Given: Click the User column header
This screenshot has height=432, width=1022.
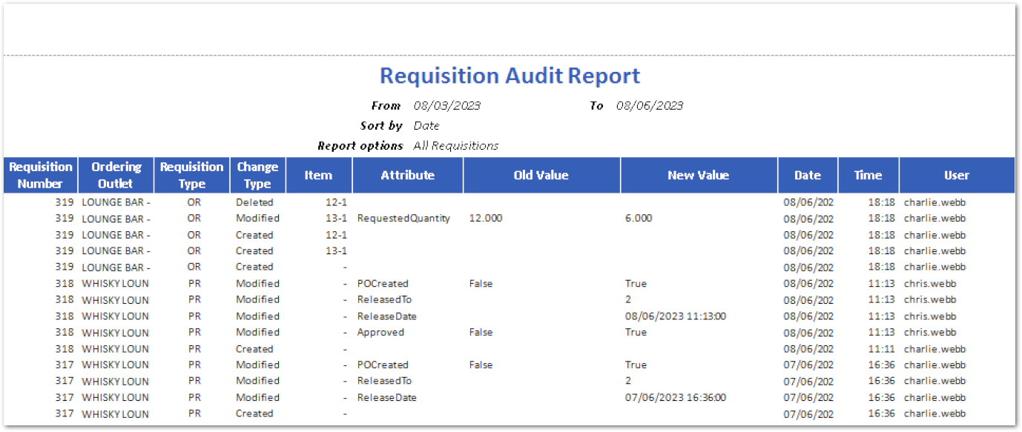Looking at the screenshot, I should 957,175.
